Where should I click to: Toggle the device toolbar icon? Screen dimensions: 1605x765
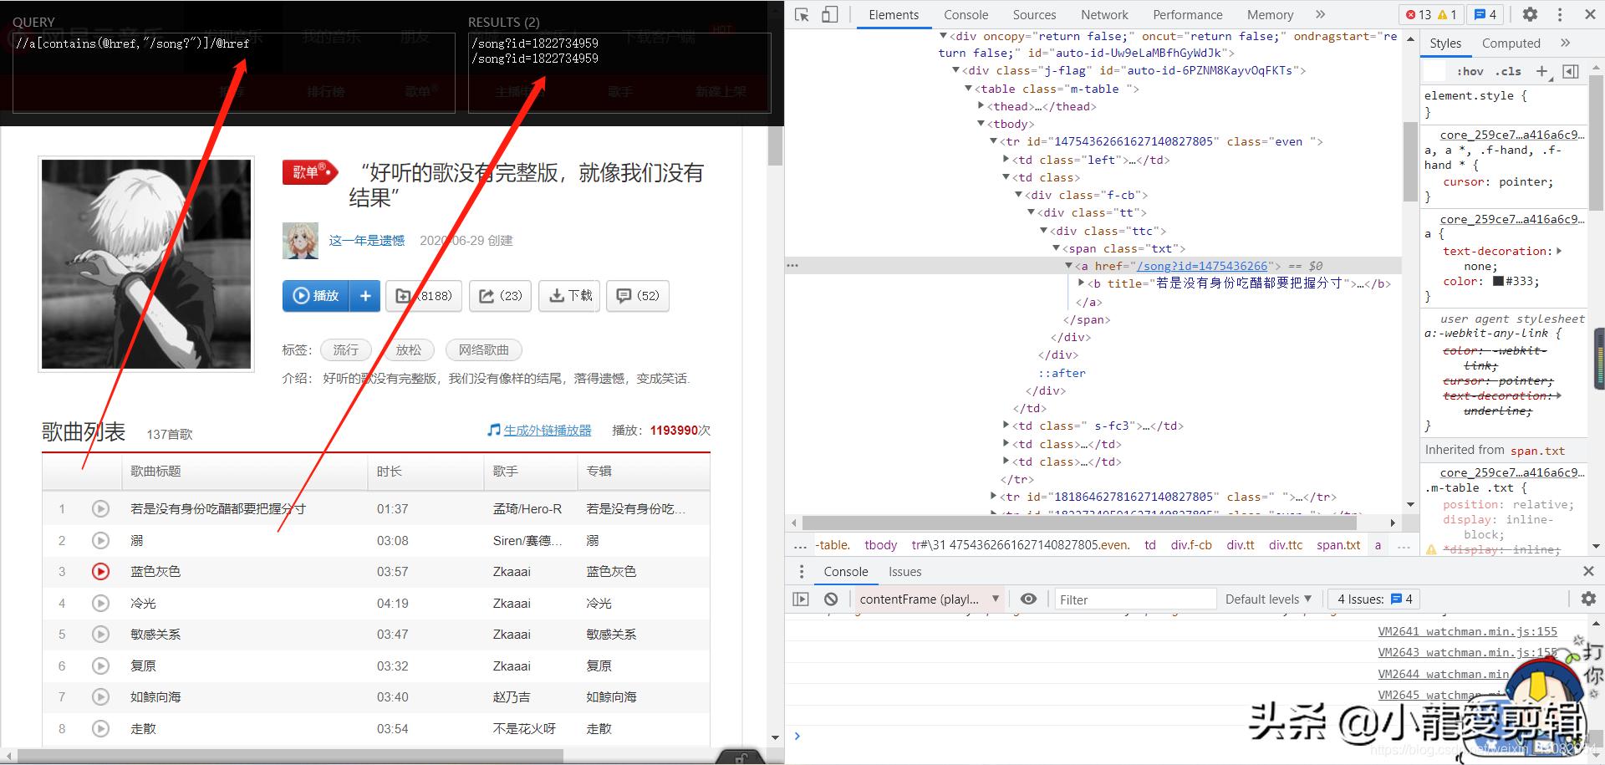[x=830, y=14]
